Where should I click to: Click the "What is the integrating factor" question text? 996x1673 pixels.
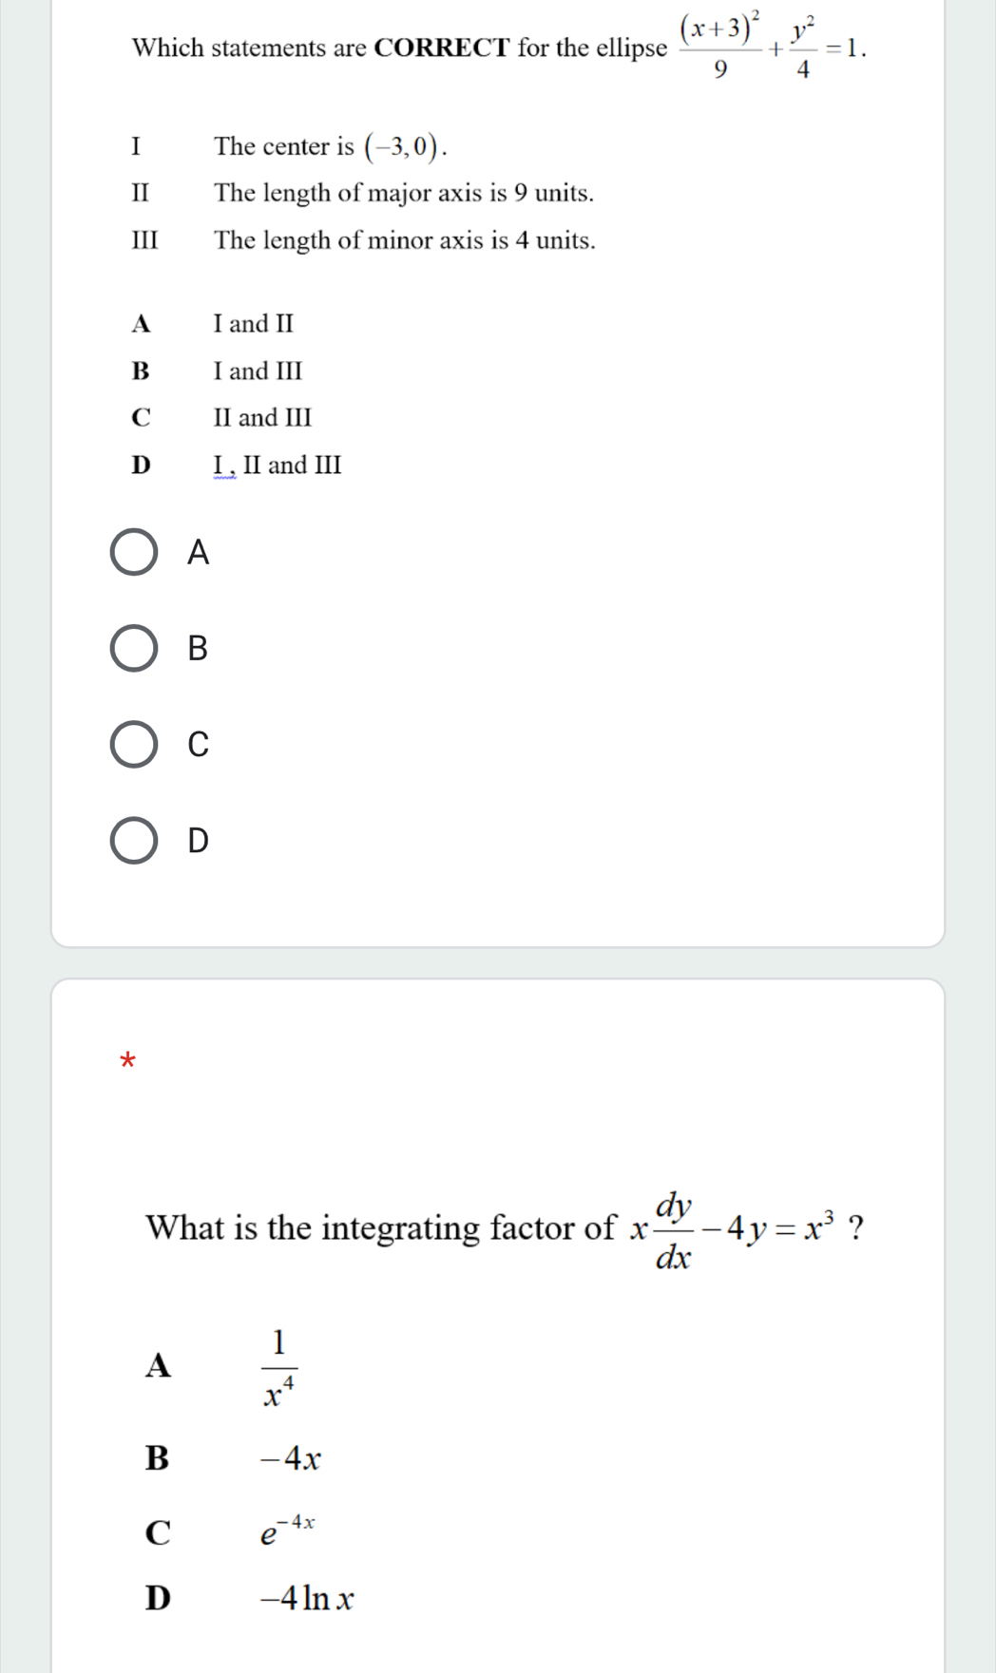coord(380,1228)
